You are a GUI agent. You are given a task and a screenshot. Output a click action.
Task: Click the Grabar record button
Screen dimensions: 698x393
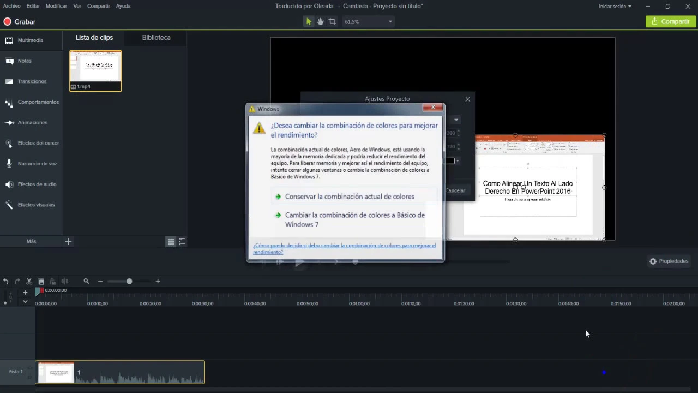point(20,22)
